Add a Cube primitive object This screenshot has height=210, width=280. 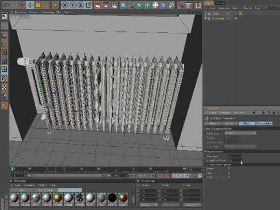(124, 5)
